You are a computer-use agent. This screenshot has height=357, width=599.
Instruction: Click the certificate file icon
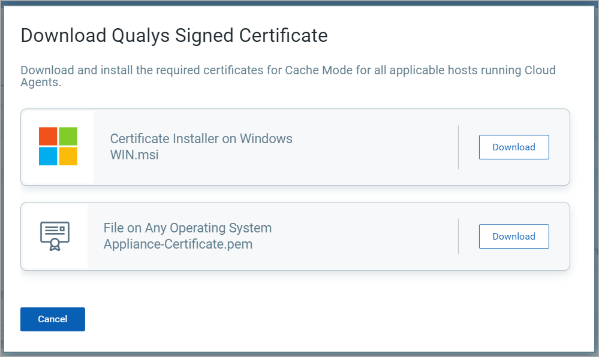click(x=55, y=236)
